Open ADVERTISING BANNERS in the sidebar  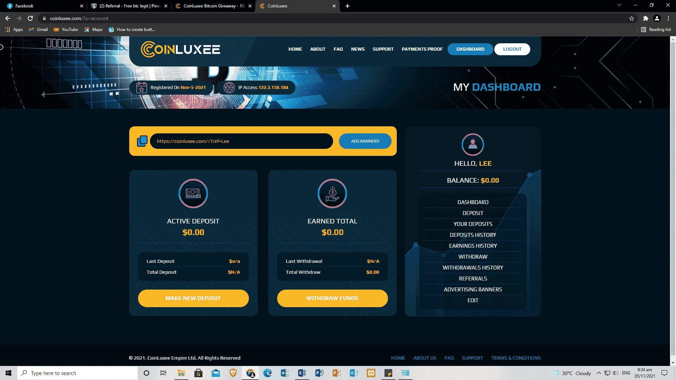click(473, 290)
